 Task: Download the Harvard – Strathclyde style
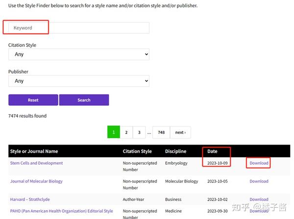pos(259,199)
